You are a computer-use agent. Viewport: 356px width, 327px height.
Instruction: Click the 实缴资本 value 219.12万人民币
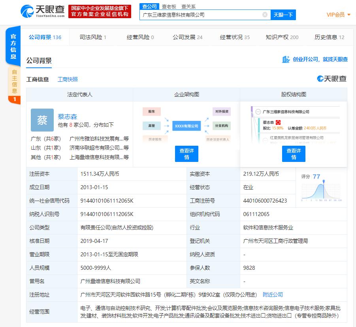261,174
